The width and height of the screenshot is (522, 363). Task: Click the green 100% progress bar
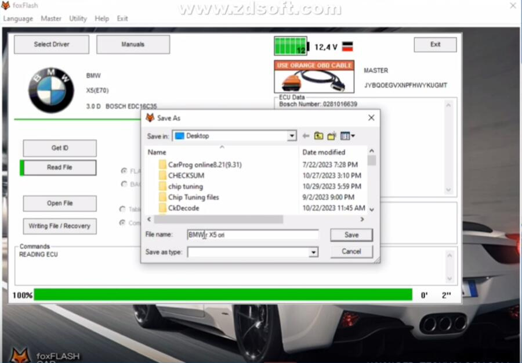pyautogui.click(x=223, y=294)
